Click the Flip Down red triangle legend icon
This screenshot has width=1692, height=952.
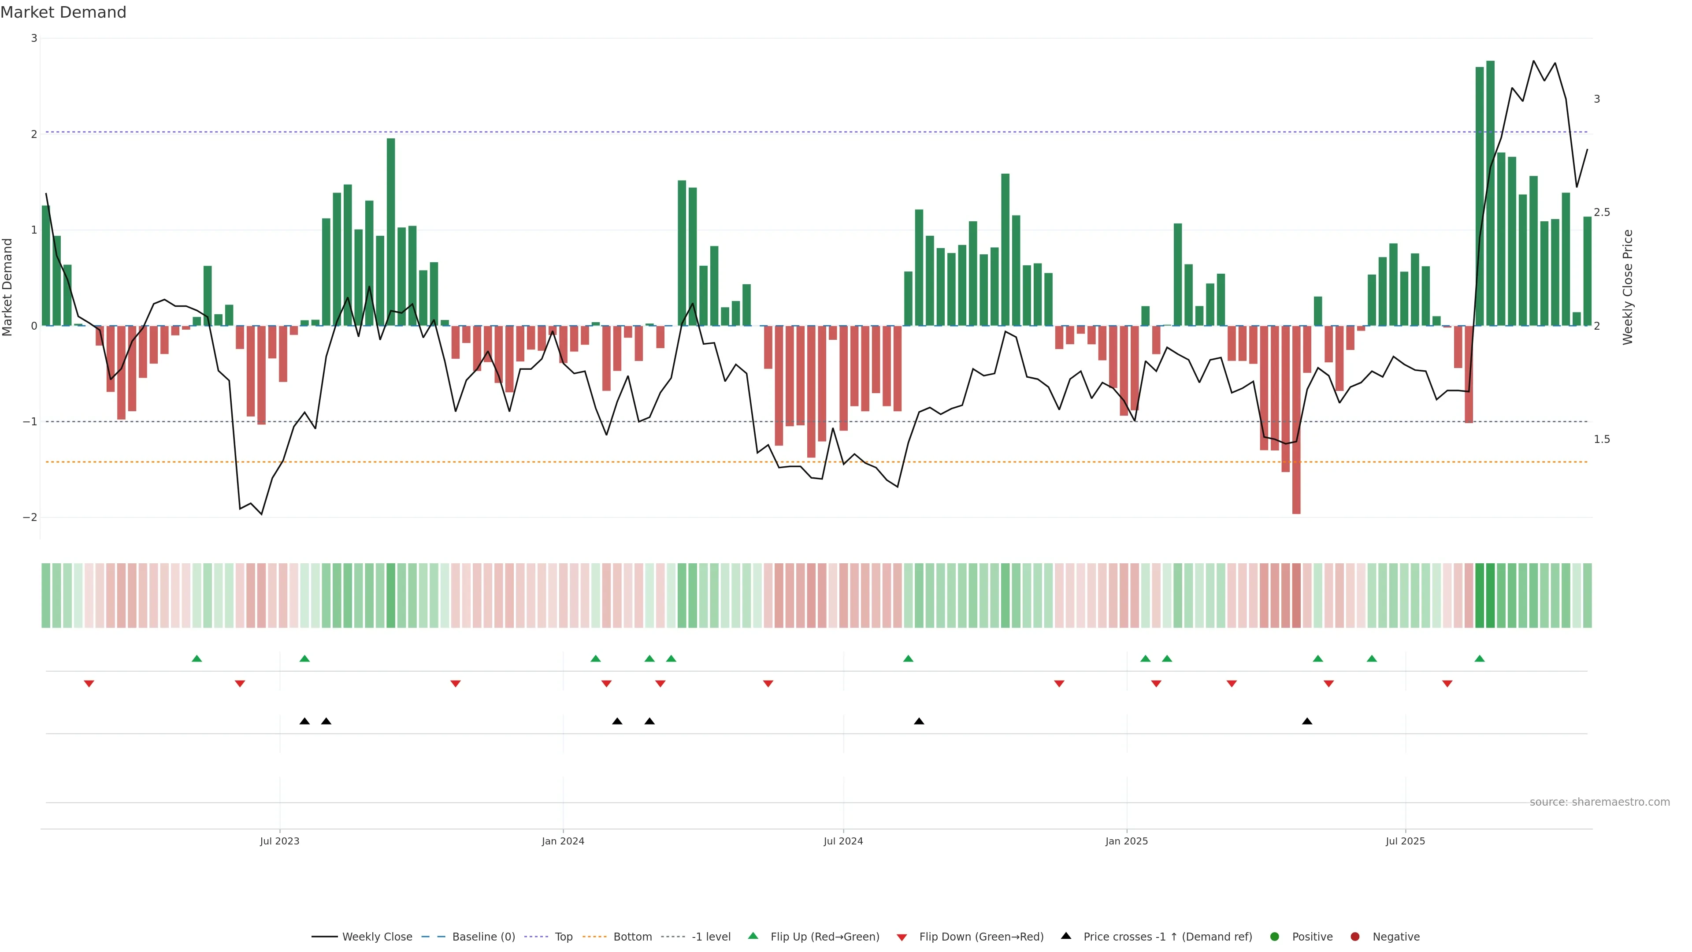902,937
